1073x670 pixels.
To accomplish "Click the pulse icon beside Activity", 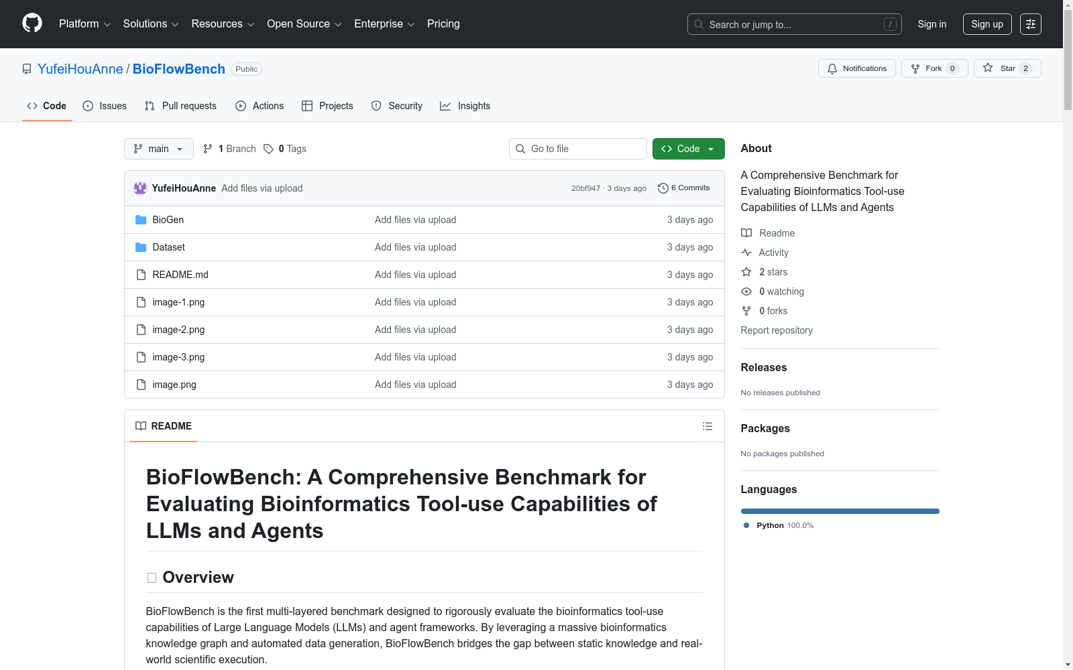I will 746,253.
